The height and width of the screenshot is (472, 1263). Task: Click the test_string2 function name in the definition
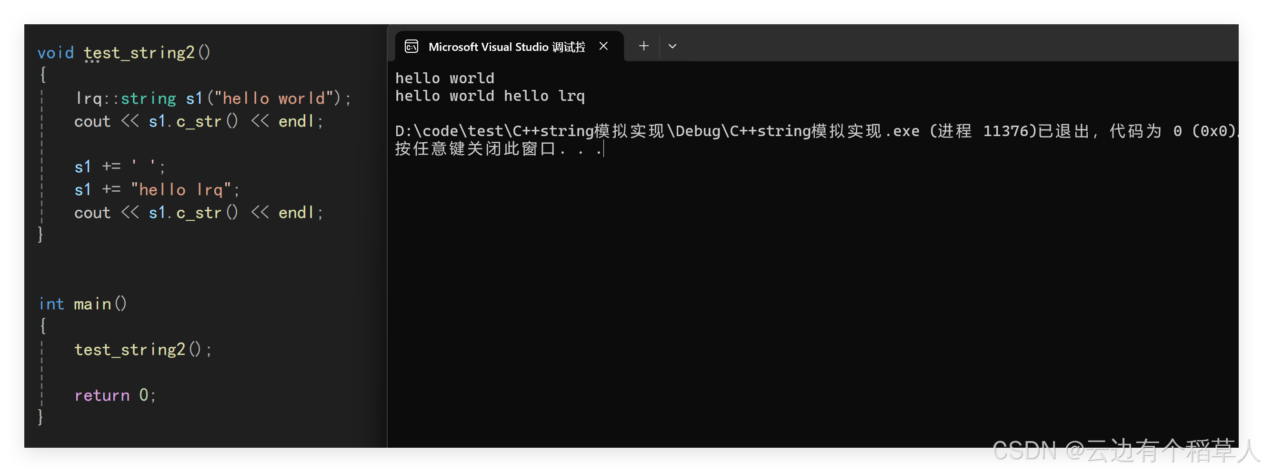[x=139, y=52]
